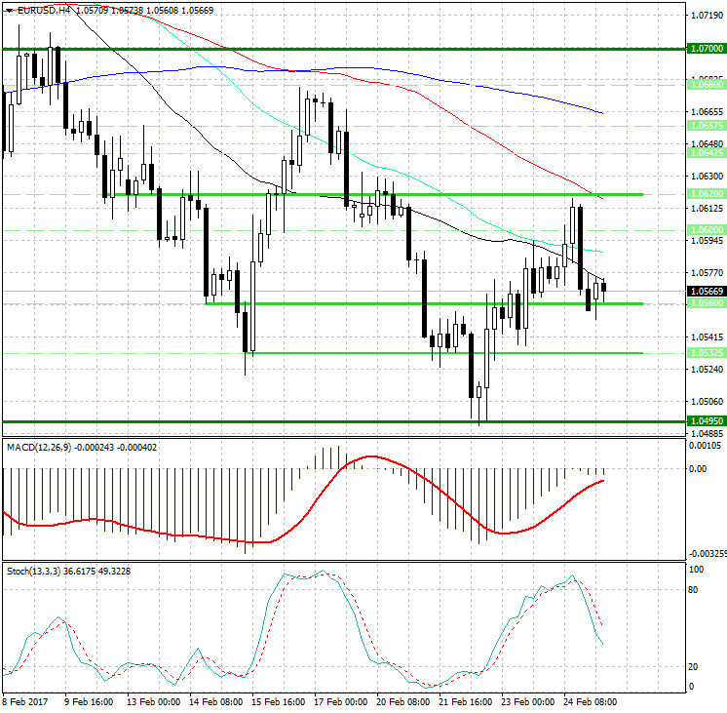Select the 1.06575 level price label
Screen dimensions: 727x713
pos(707,125)
